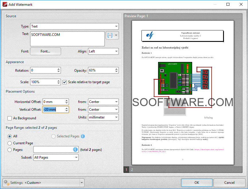Select the Current Page radio button
248x189 pixels.
tap(9, 143)
